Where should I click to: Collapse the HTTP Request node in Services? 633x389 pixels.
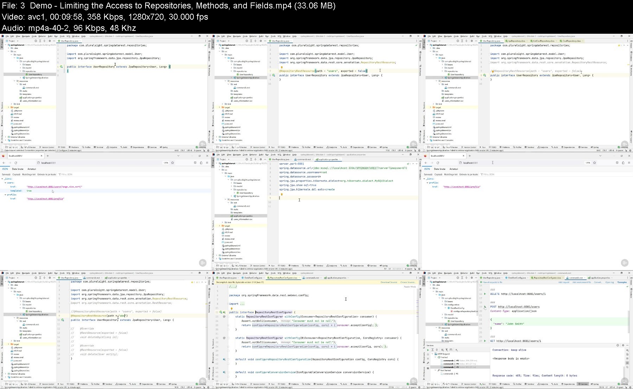click(433, 354)
